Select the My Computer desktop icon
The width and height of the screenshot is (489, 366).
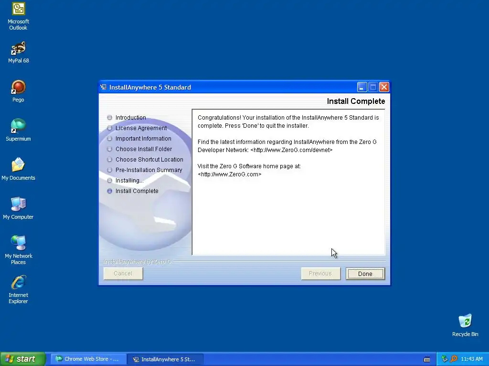pos(19,208)
